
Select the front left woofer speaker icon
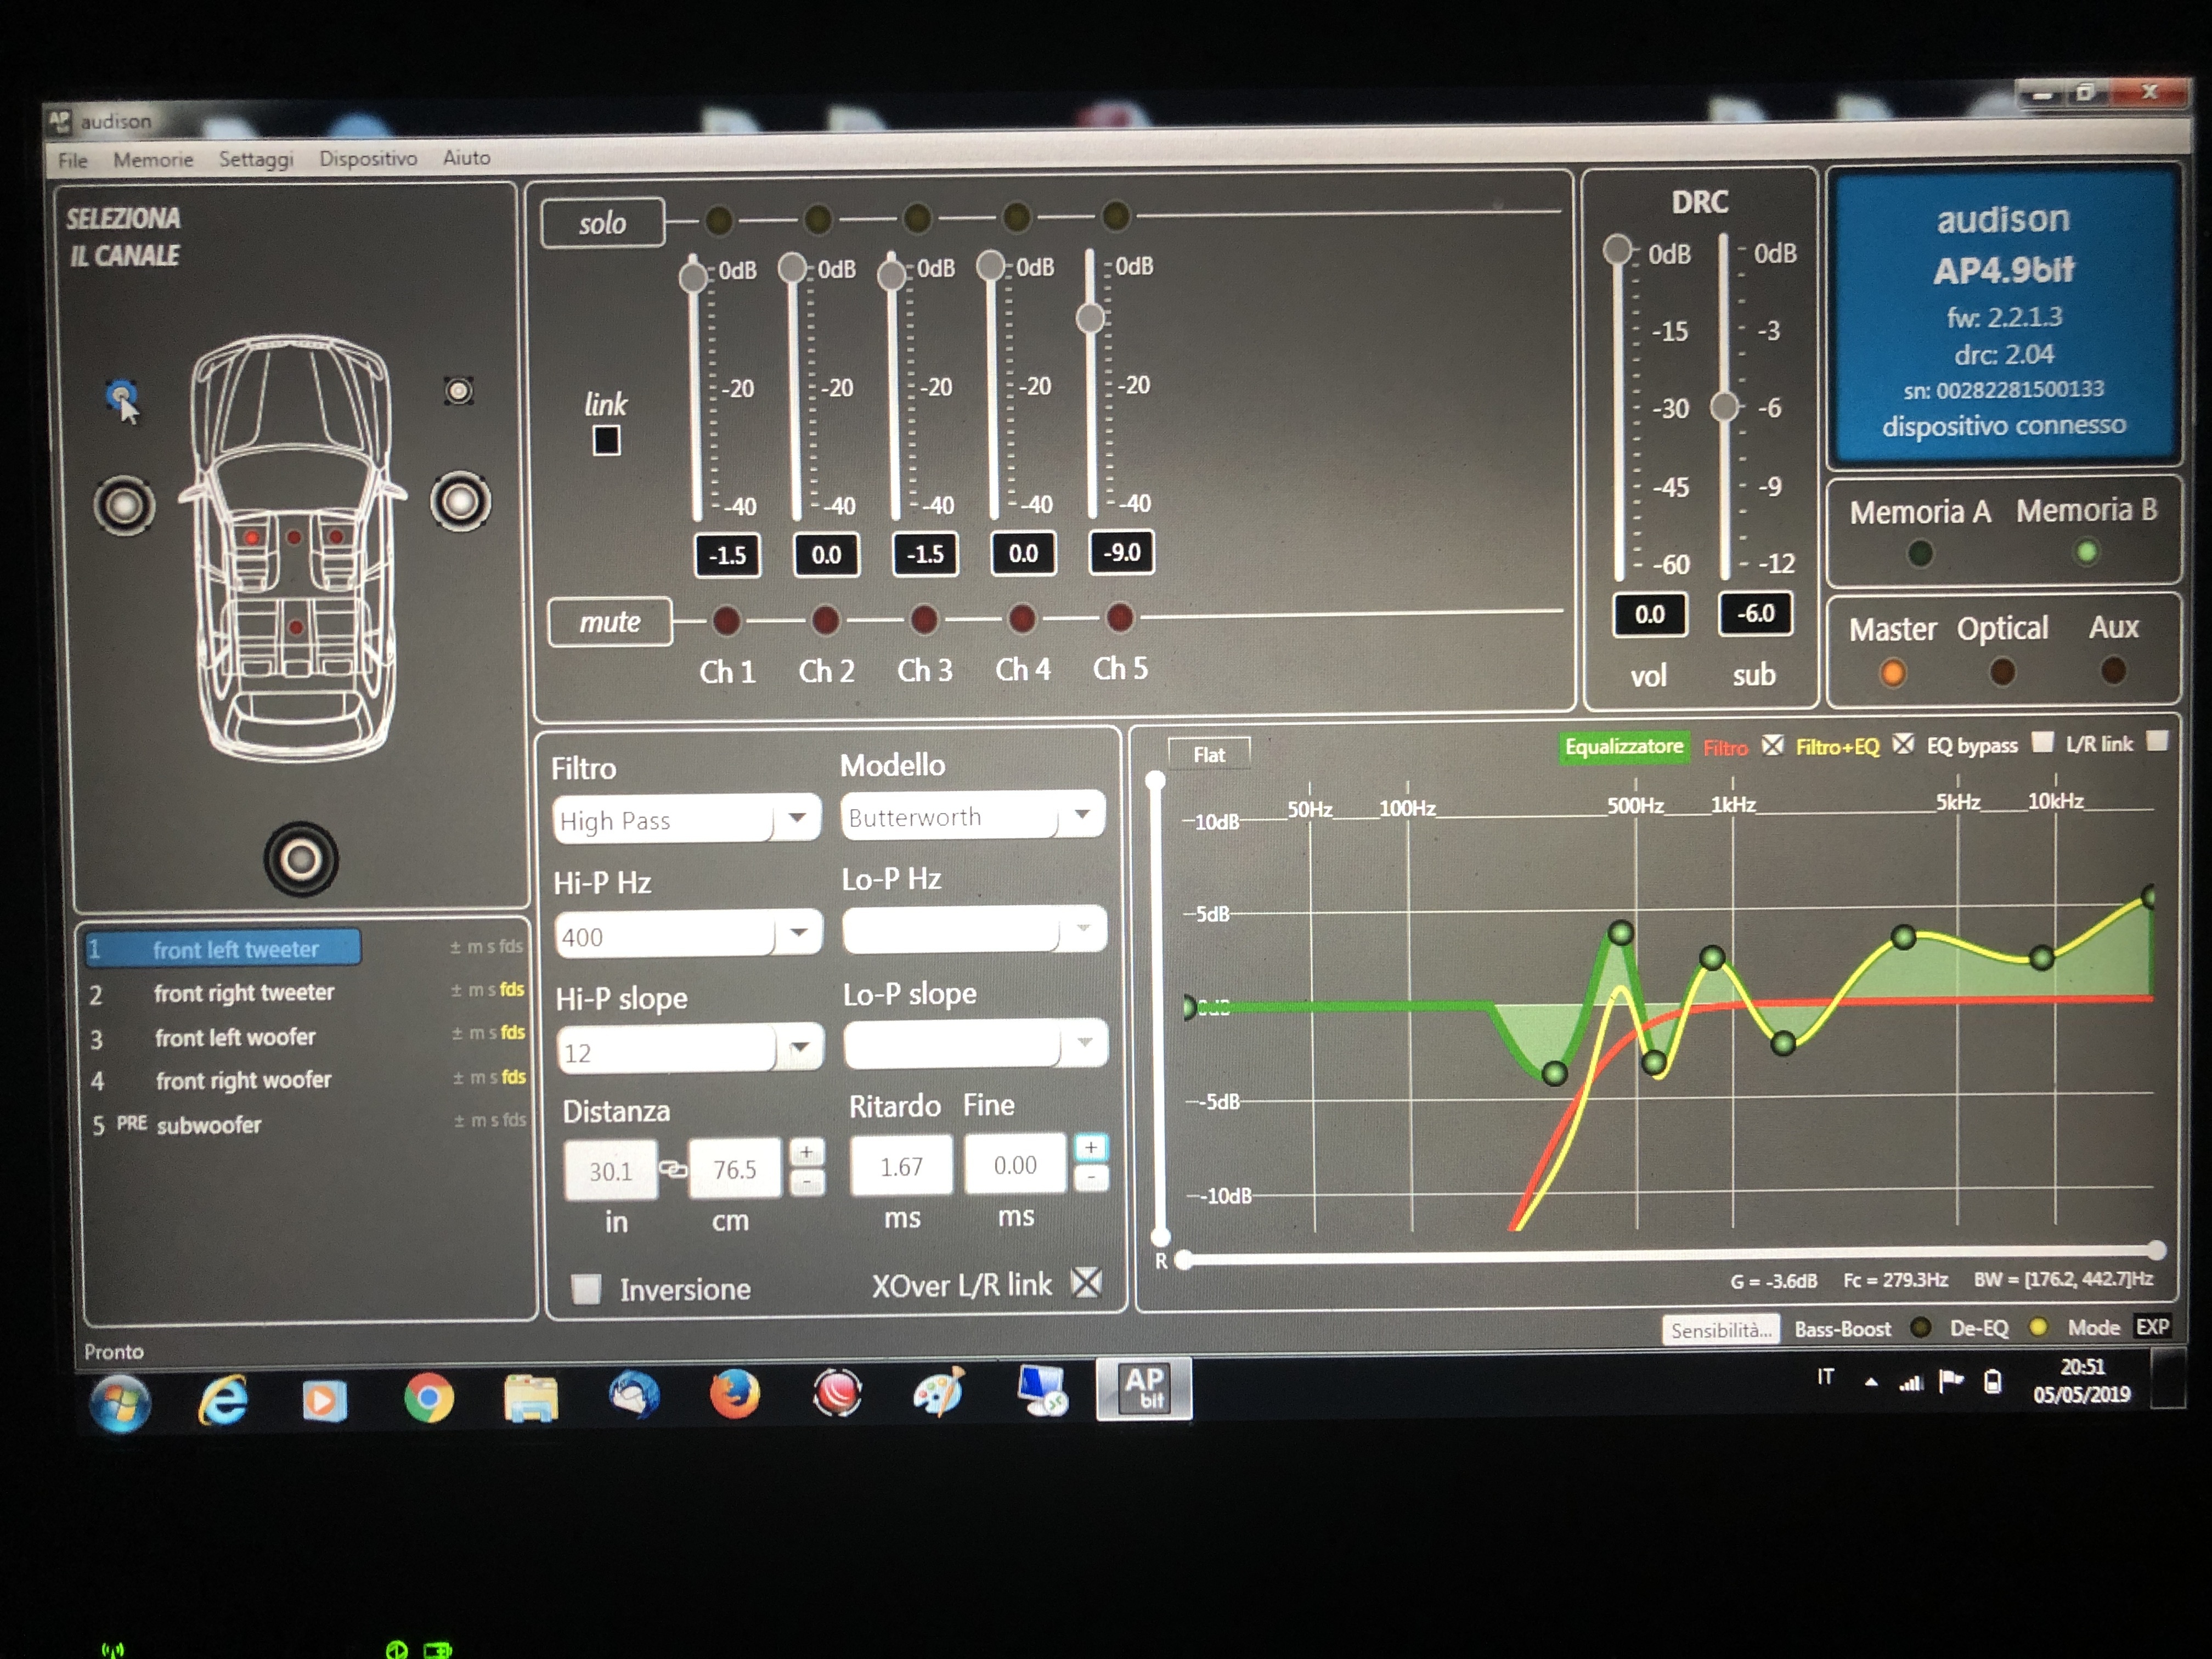tap(124, 505)
